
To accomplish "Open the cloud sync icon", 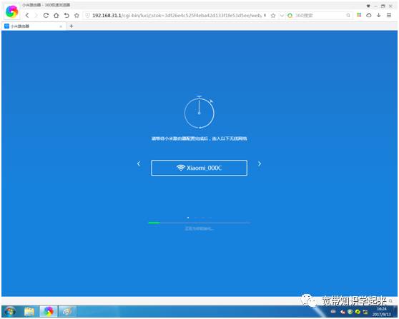I will coord(369,15).
